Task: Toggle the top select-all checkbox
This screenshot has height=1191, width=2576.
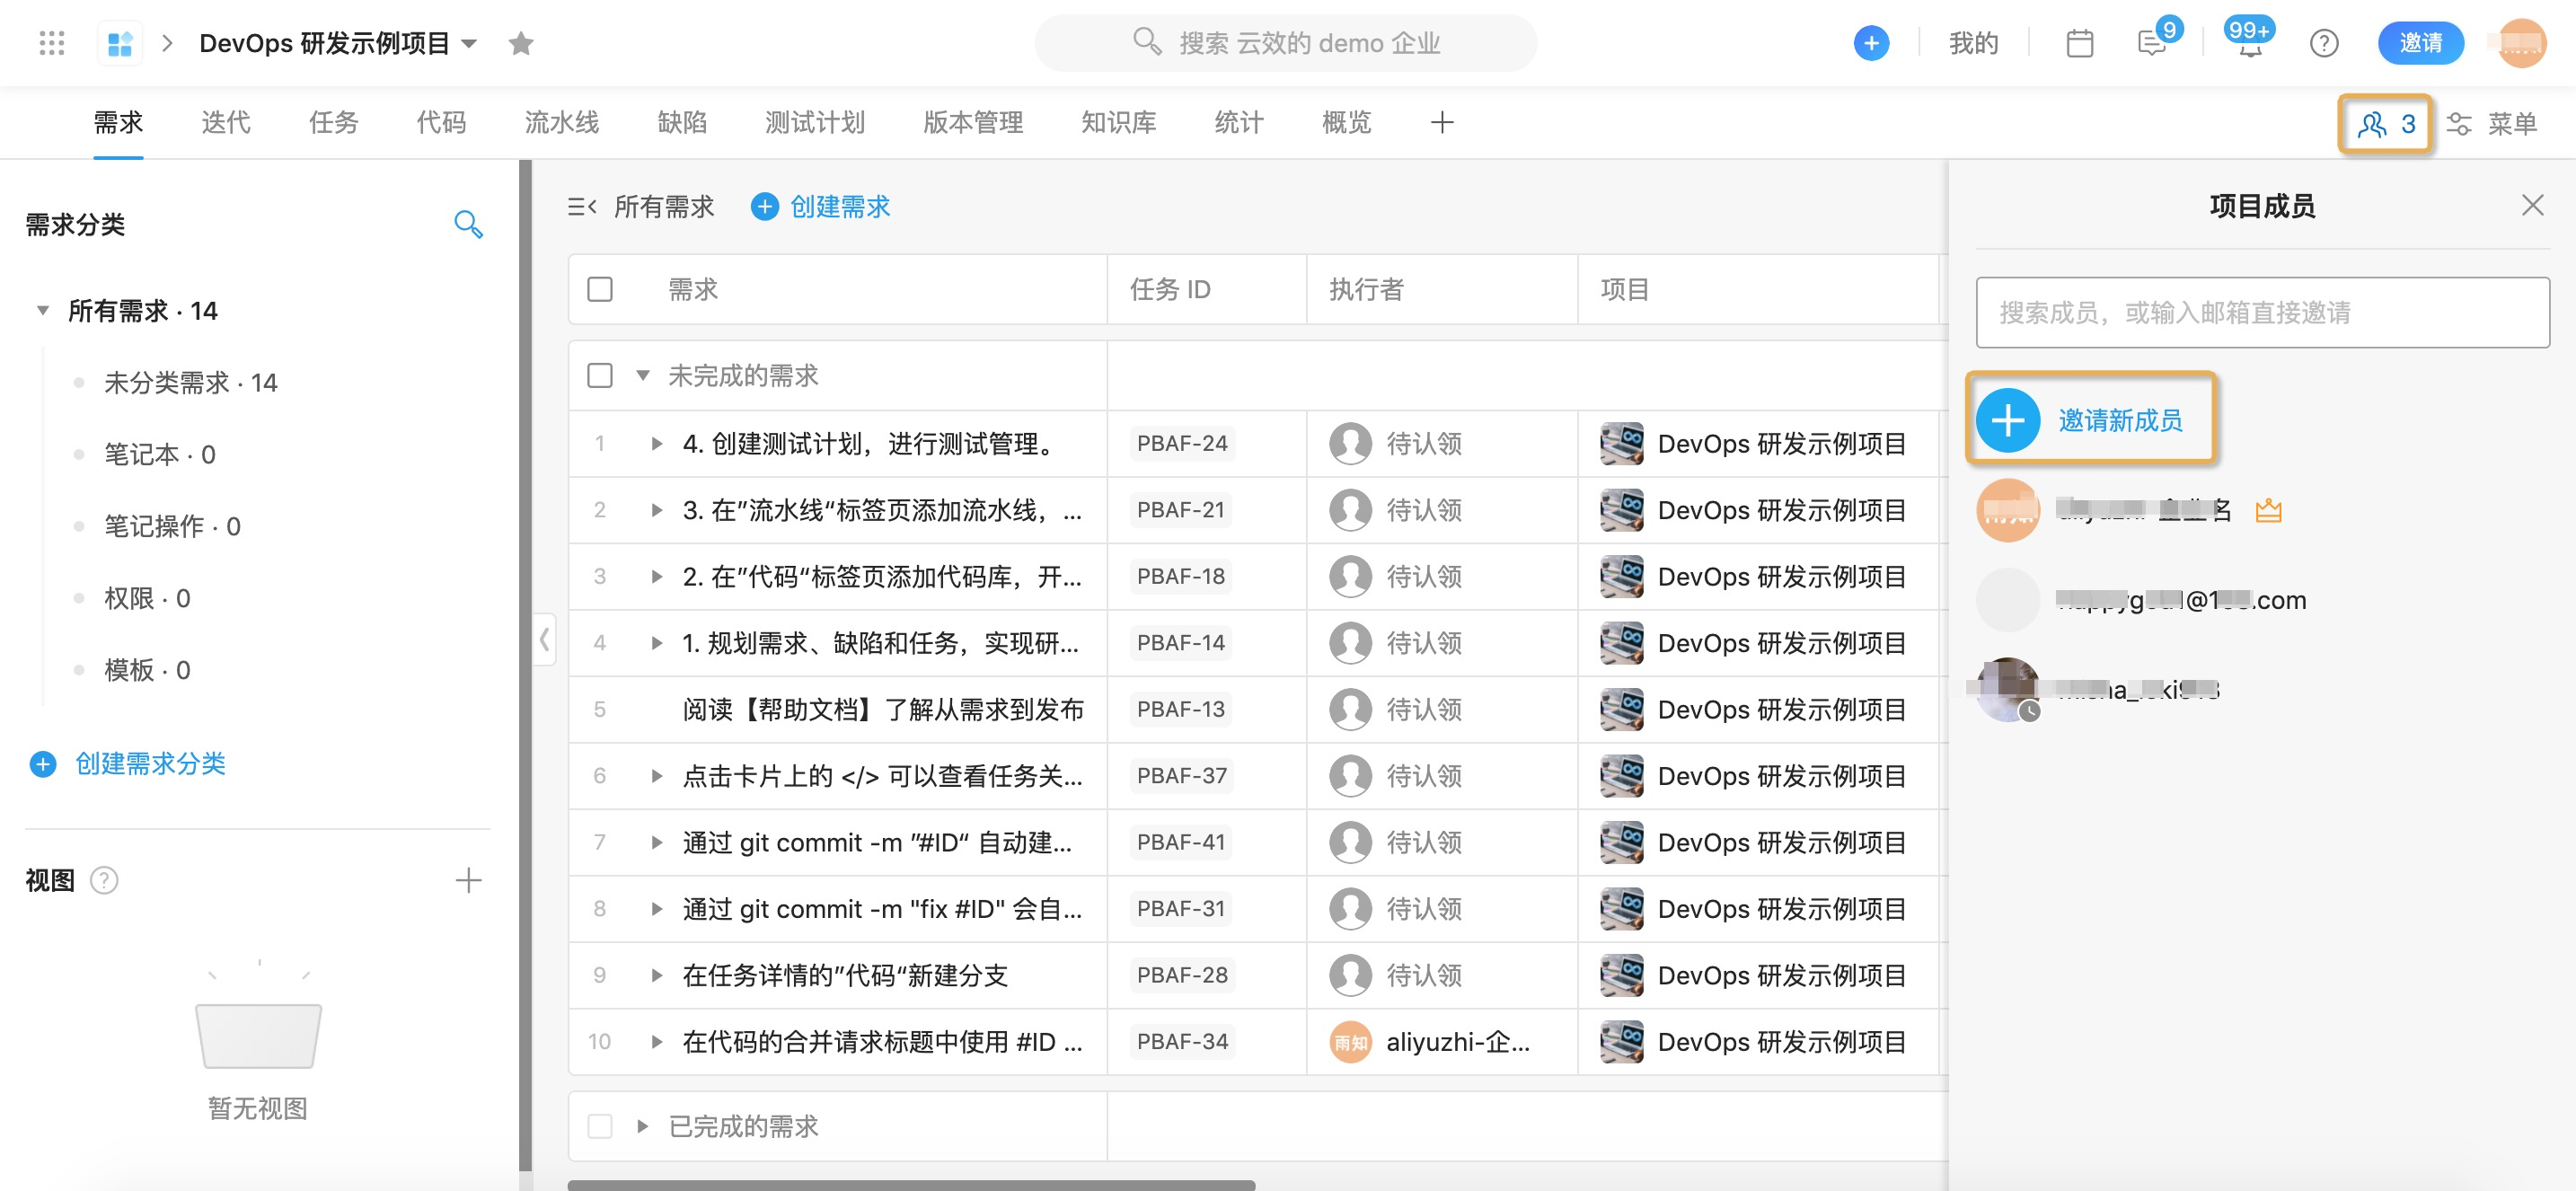Action: click(600, 289)
